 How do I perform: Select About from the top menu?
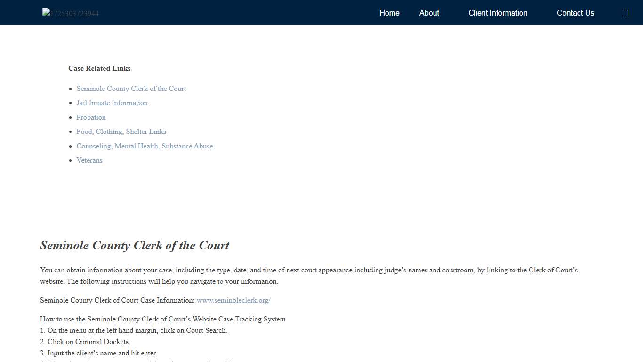tap(429, 13)
